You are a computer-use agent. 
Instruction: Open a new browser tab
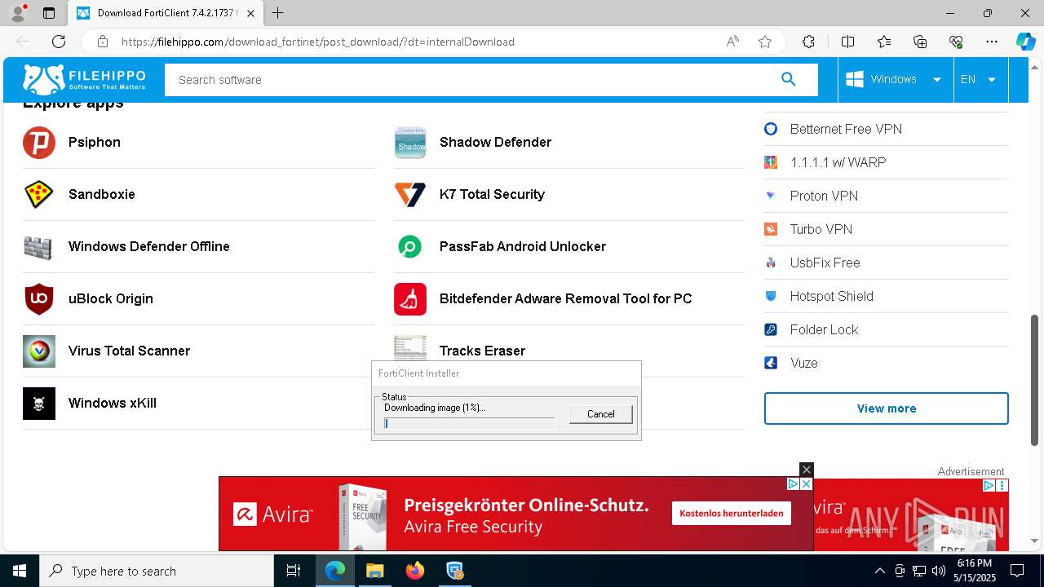tap(278, 13)
